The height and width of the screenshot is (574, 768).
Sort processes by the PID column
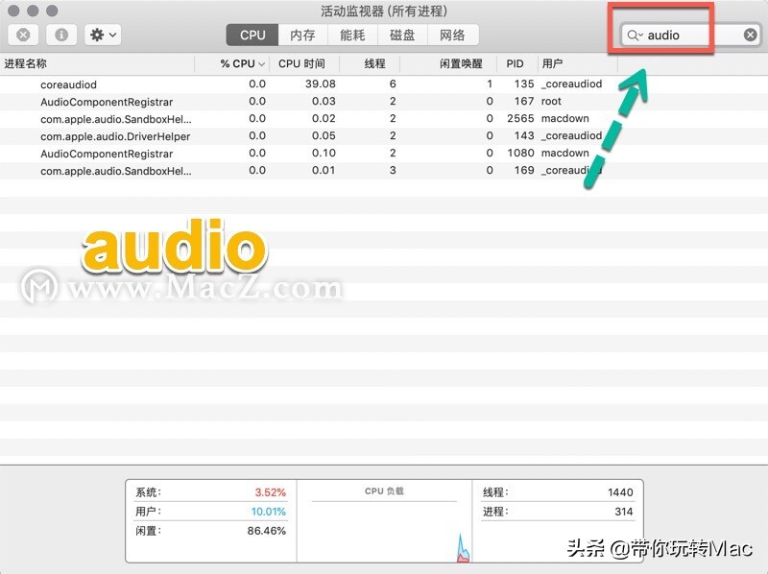point(515,63)
